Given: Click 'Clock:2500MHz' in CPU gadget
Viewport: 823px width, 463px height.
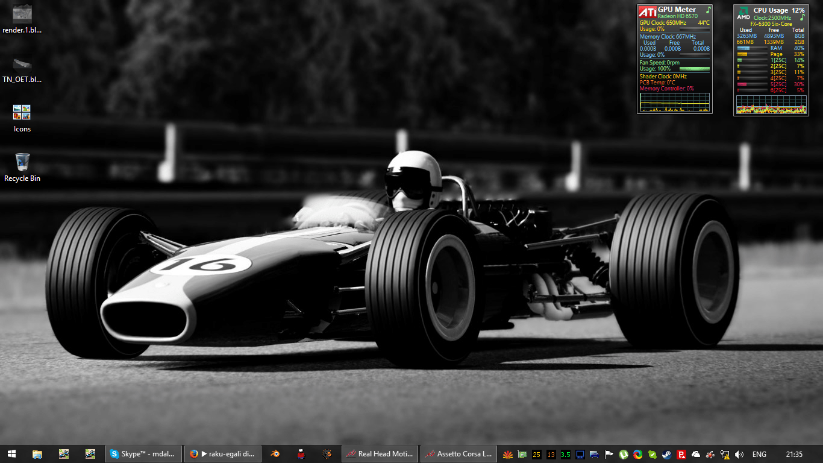Looking at the screenshot, I should pyautogui.click(x=772, y=18).
